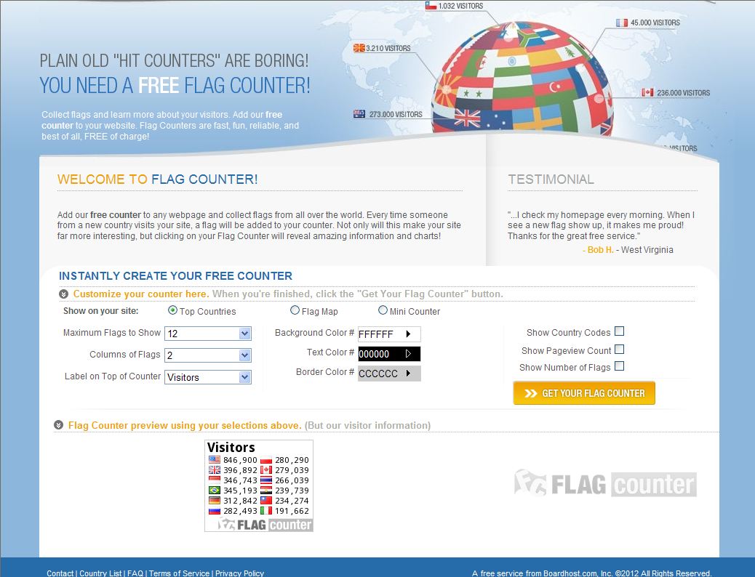Click the Australia flag next to 273.000 Visitors
This screenshot has width=755, height=577.
click(359, 114)
